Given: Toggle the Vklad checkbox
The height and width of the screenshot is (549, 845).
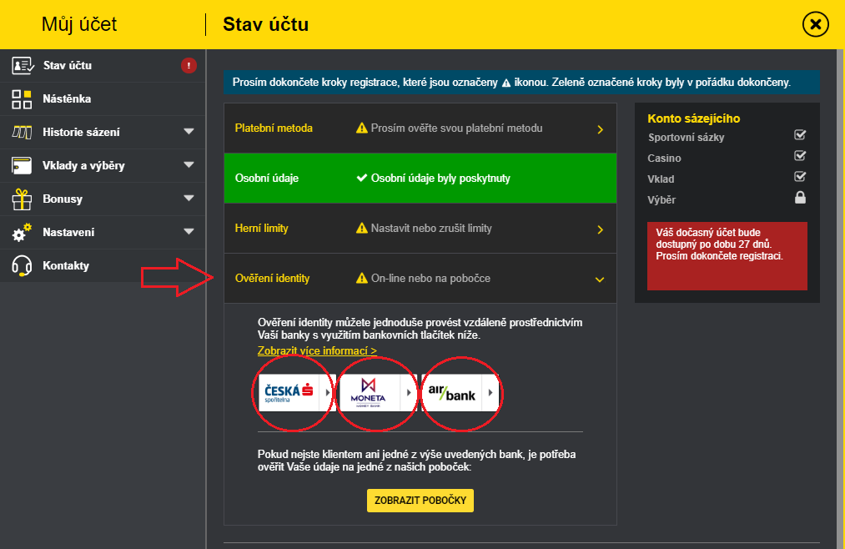Looking at the screenshot, I should point(800,177).
